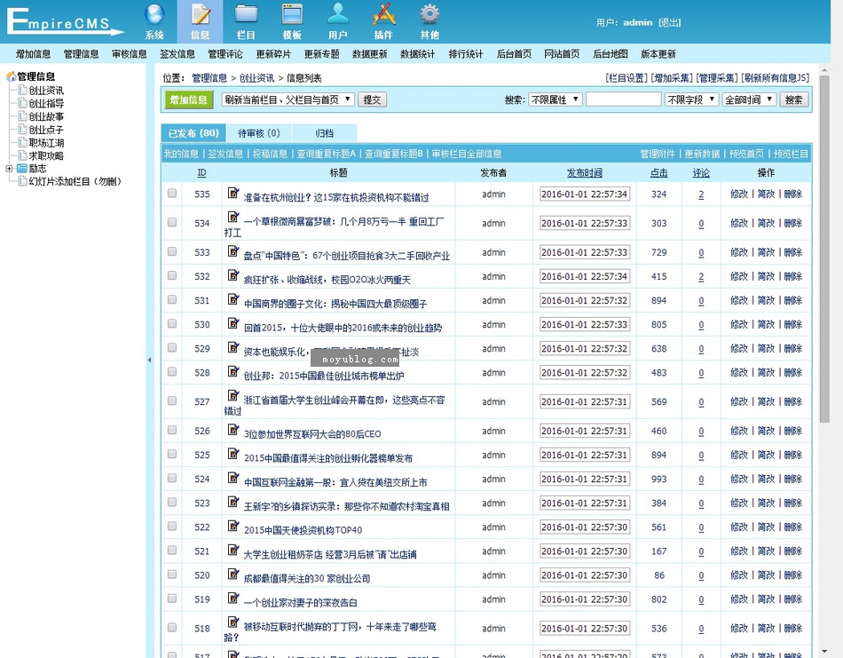This screenshot has height=658, width=843.
Task: Click the page icon next to 创业资讯
Action: [x=22, y=90]
